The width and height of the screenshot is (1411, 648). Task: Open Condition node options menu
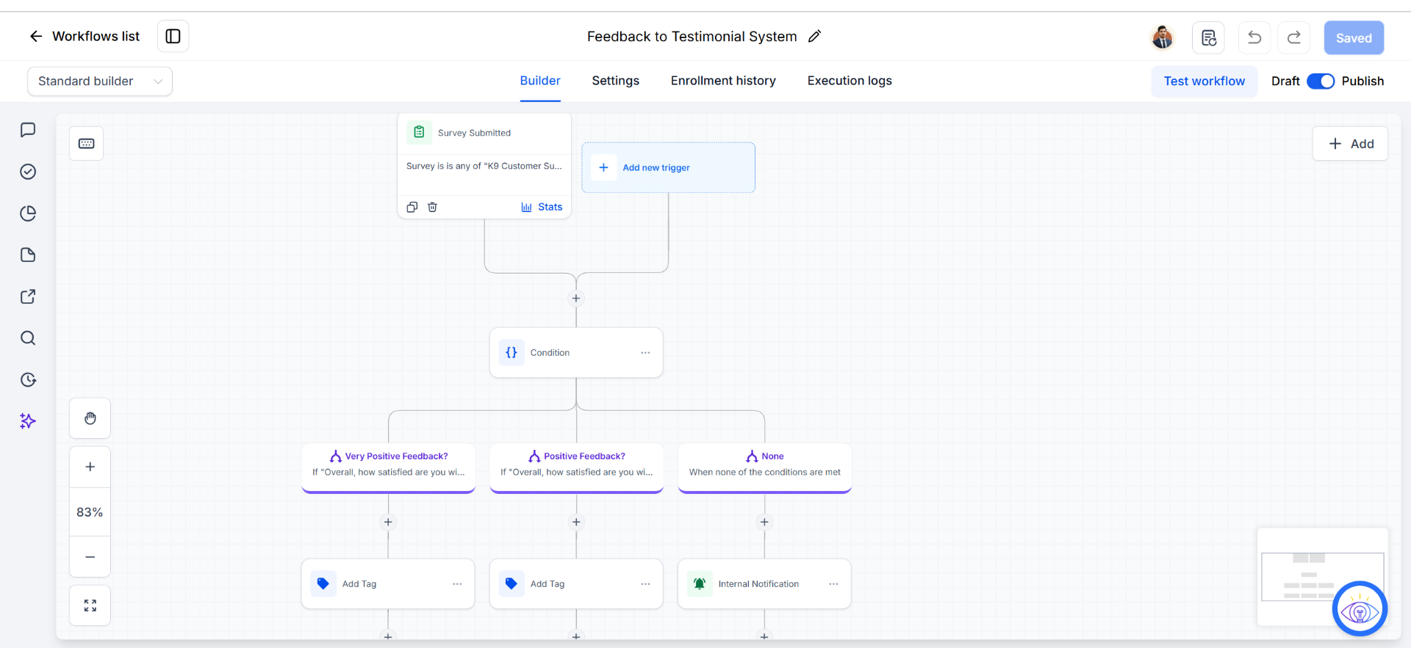(645, 353)
